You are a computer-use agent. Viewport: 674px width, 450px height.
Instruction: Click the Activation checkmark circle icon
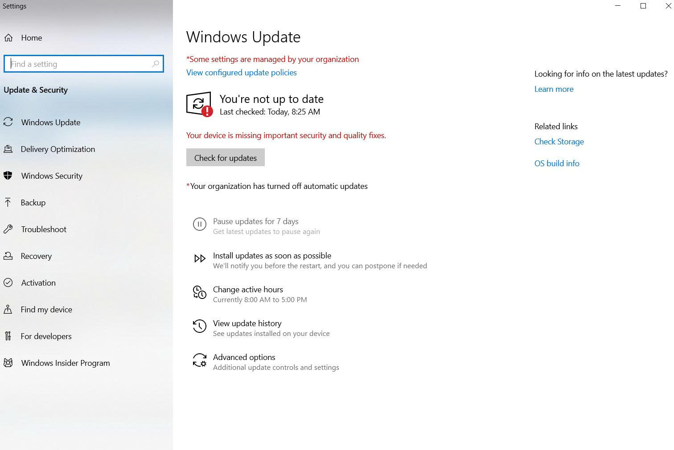8,282
